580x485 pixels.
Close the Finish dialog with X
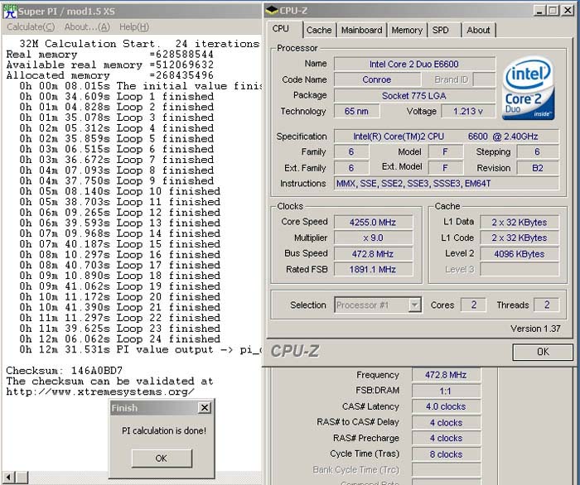(x=205, y=408)
